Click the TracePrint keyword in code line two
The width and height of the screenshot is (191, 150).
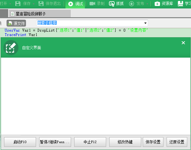pos(15,35)
